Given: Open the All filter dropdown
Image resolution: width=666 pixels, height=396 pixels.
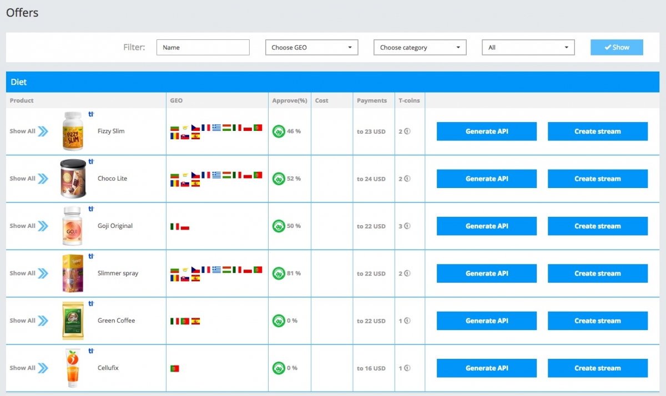Looking at the screenshot, I should [528, 47].
